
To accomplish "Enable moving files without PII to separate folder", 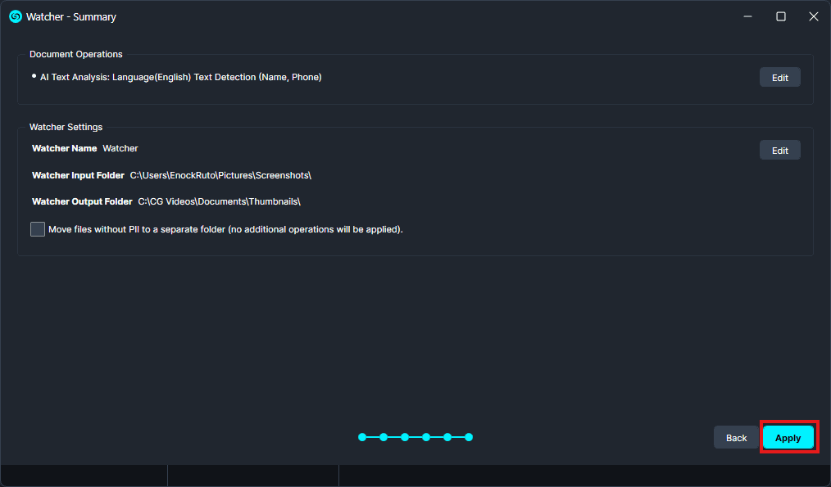I will coord(38,229).
